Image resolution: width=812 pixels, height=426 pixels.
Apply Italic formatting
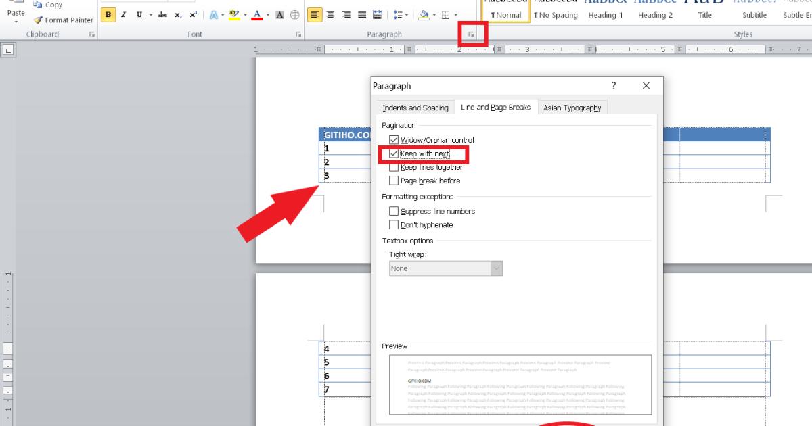124,15
